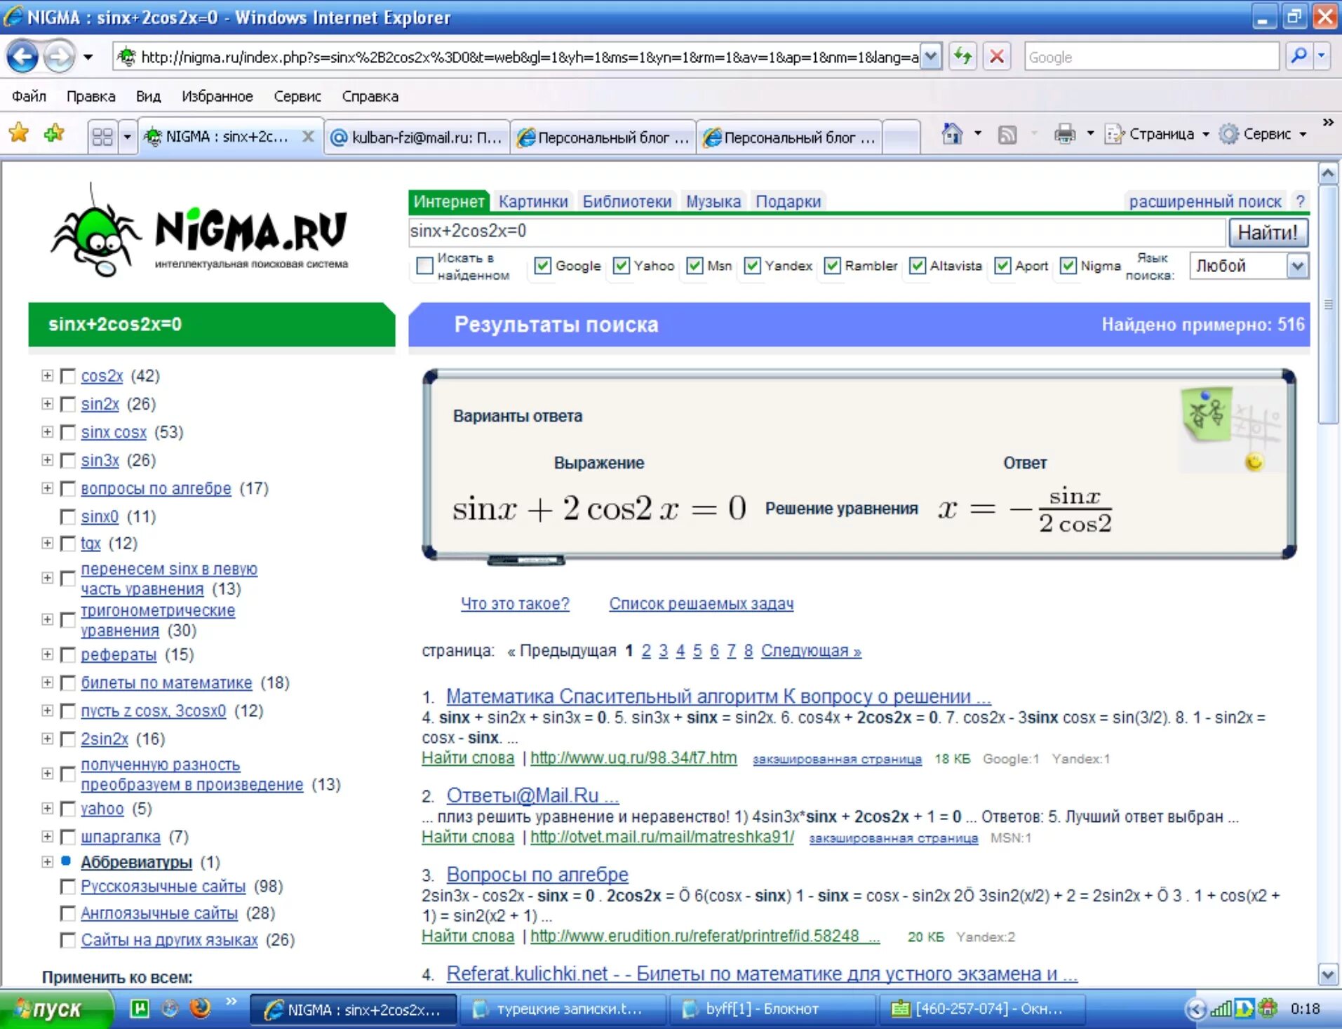
Task: Toggle the Yandex search engine checkbox
Action: tap(752, 265)
